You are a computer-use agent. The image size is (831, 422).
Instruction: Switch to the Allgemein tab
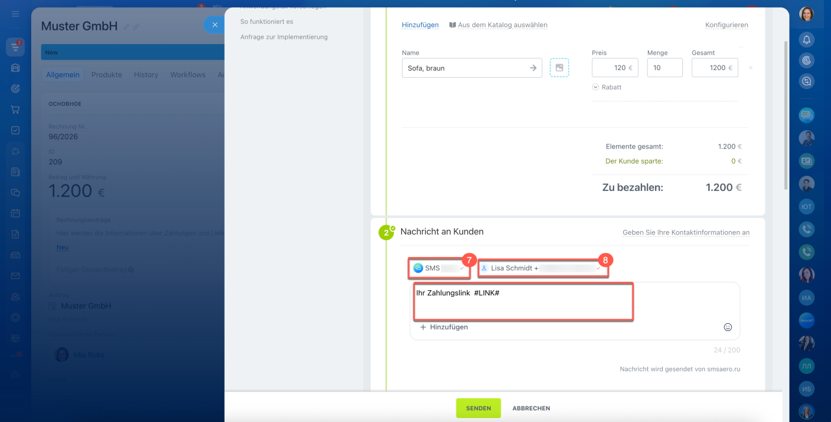[62, 75]
